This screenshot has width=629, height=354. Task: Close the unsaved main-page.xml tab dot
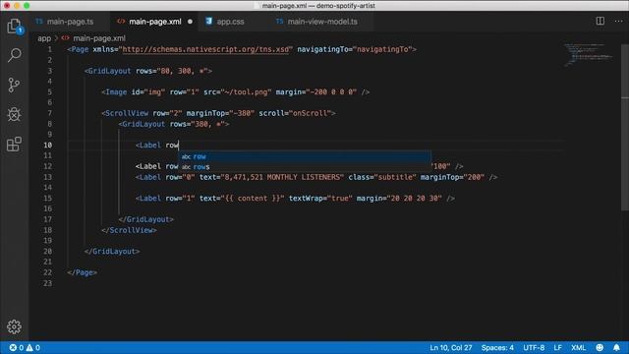(x=190, y=22)
